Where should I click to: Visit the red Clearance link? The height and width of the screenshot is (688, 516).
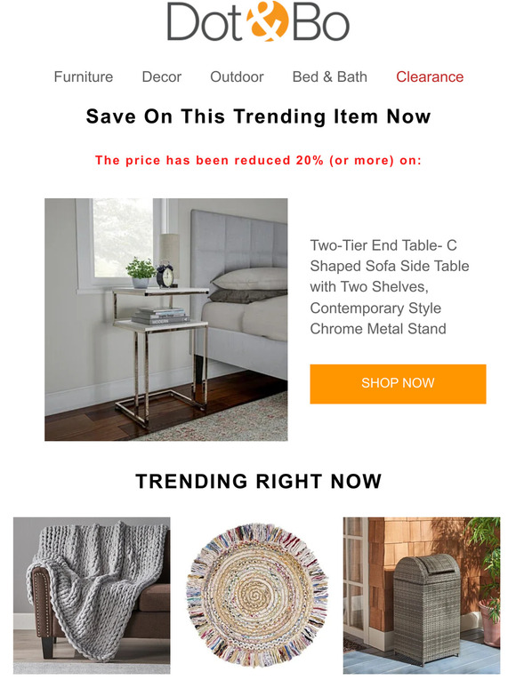pos(430,76)
